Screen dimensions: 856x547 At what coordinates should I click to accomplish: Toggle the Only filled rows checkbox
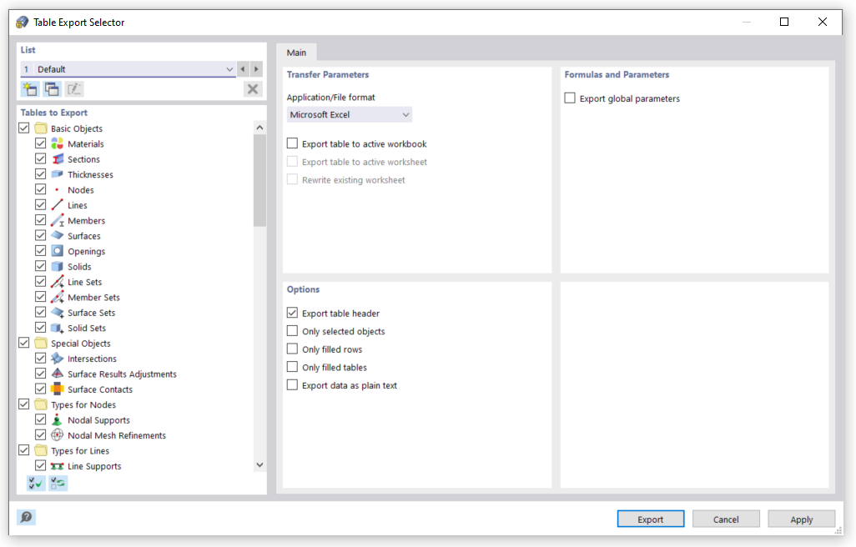click(x=292, y=349)
